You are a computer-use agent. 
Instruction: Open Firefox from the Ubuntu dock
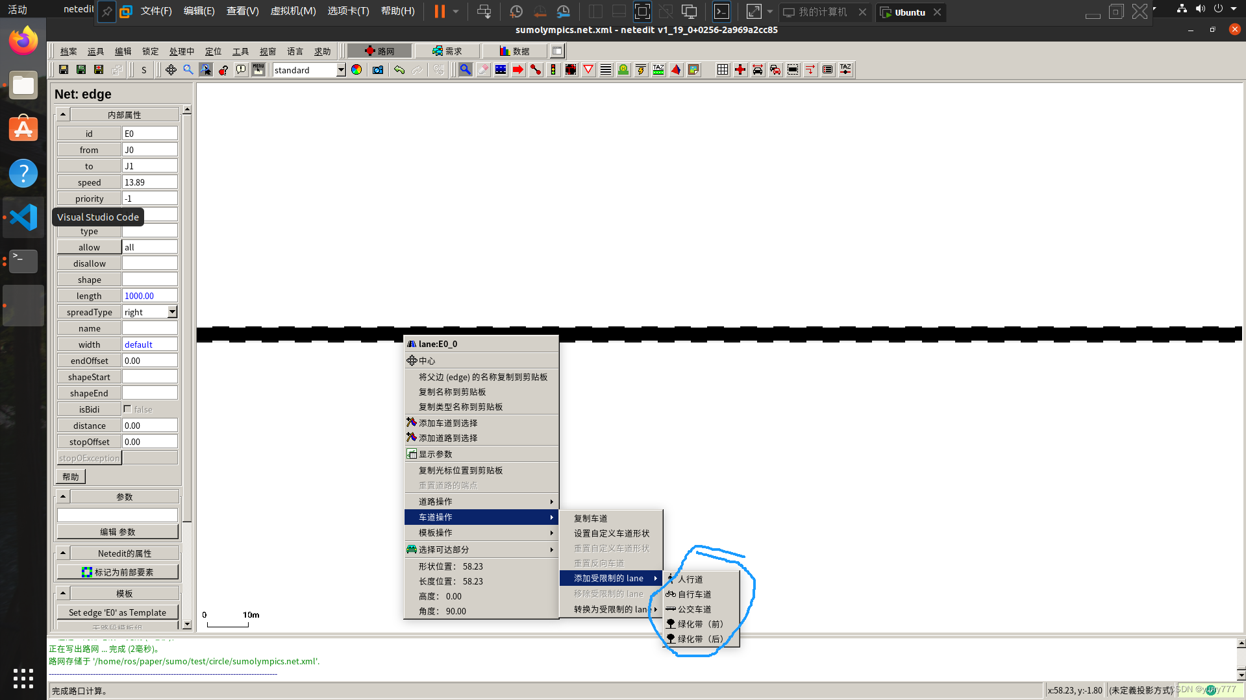pos(23,41)
